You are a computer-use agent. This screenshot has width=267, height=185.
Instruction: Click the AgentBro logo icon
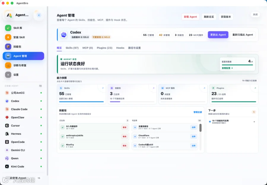coord(9,15)
